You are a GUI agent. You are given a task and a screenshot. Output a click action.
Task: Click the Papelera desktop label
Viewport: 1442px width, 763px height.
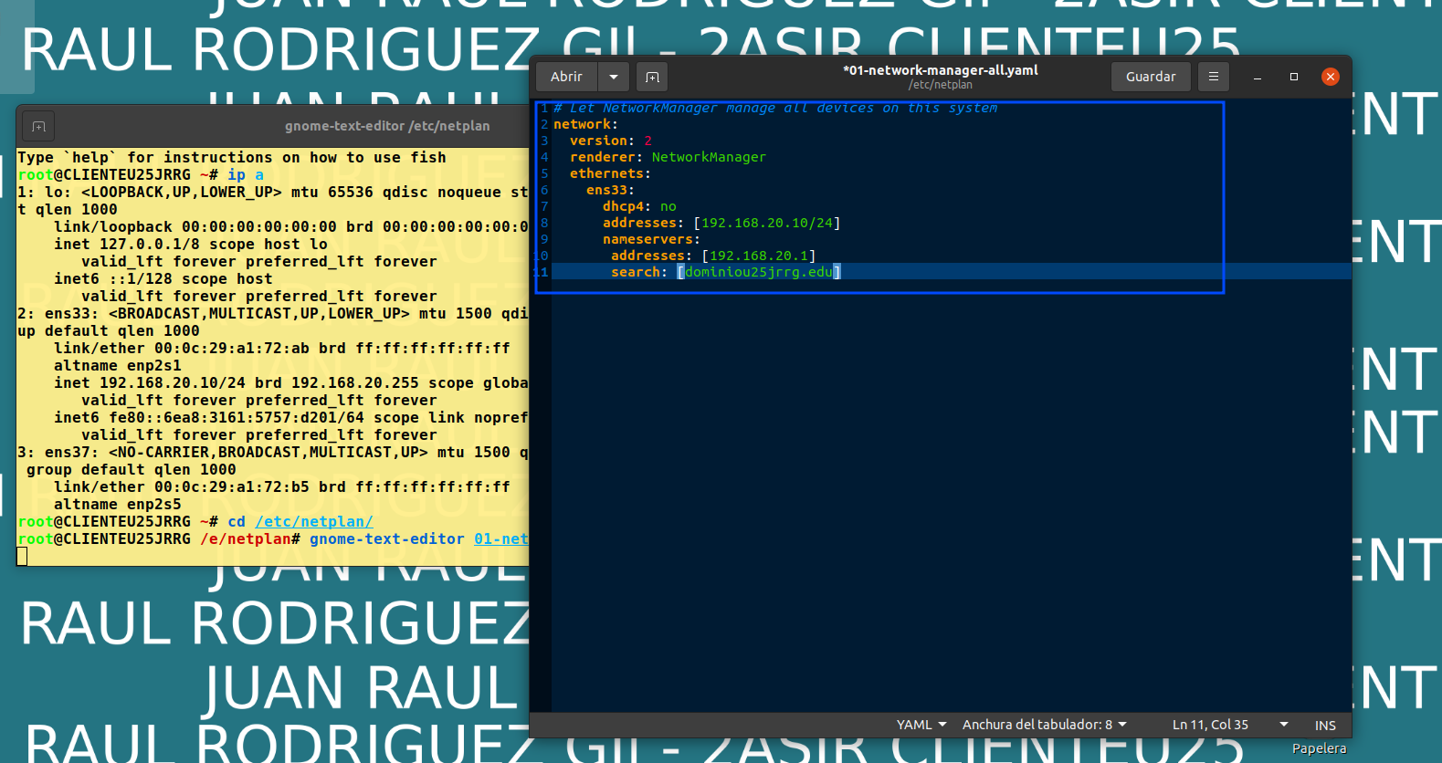click(x=1319, y=748)
